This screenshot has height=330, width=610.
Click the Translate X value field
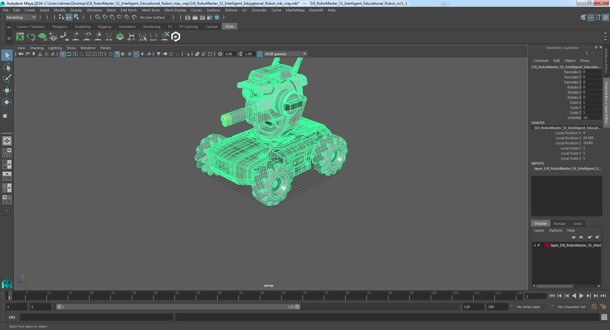click(592, 72)
